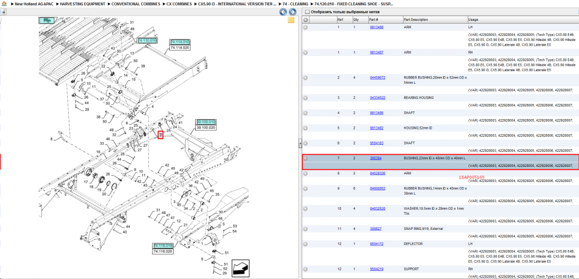This screenshot has height=279, width=579.
Task: Open diagram reference label 39.100.010
Action: (206, 122)
